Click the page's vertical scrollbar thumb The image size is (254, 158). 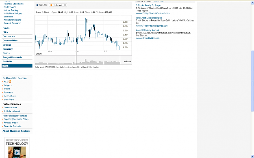click(252, 81)
